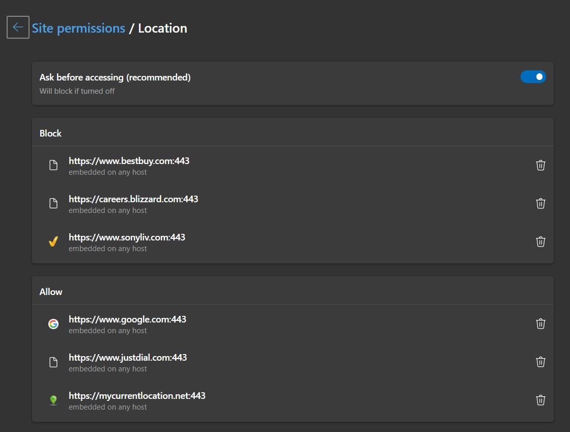Select the https://www.sonyliv.com:443 text

pos(127,237)
